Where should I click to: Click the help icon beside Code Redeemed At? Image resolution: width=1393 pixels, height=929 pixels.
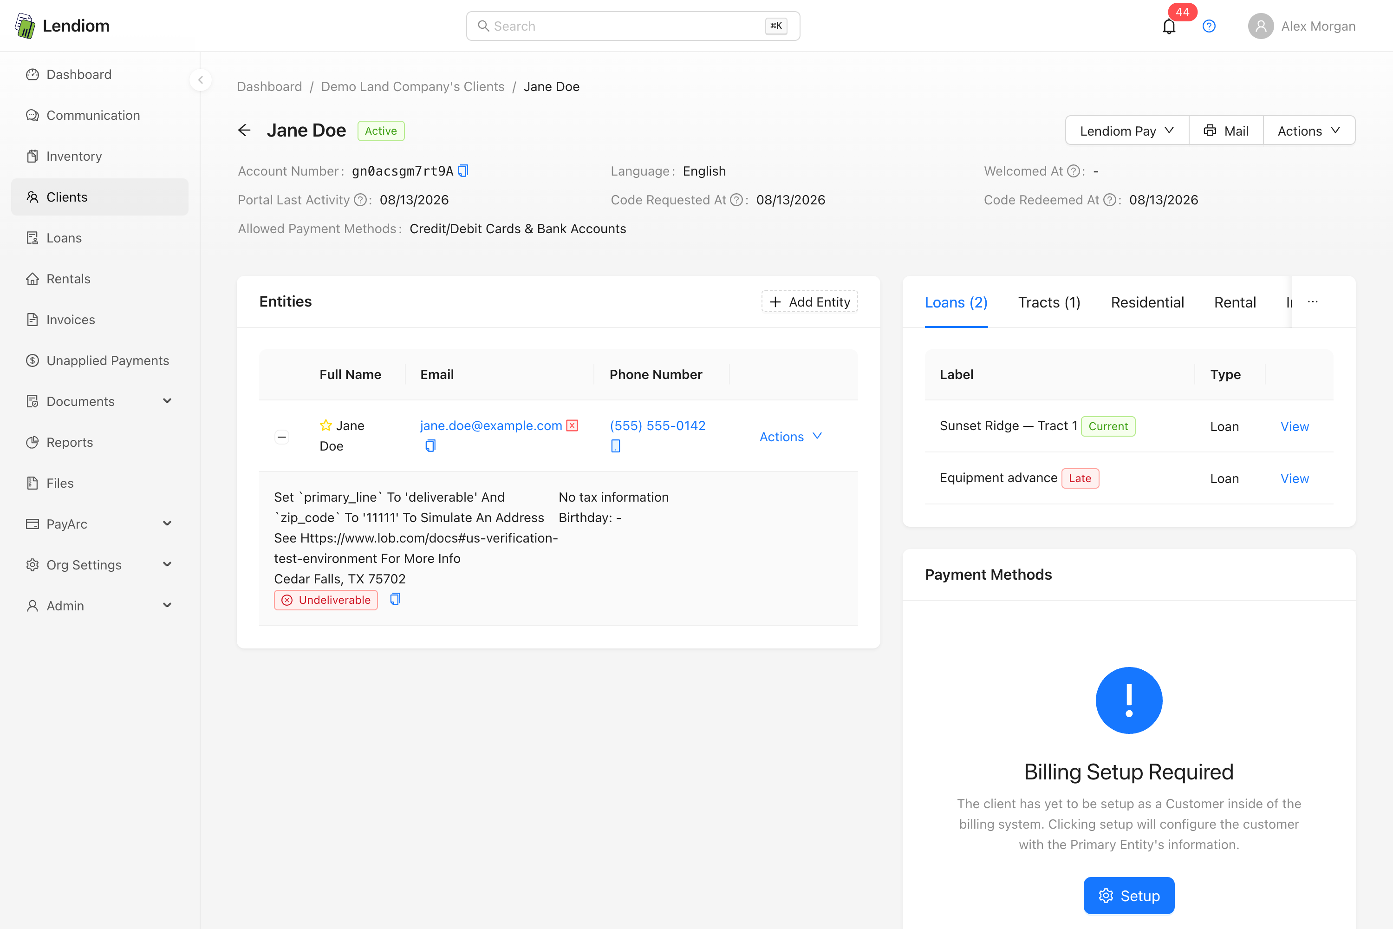click(1109, 200)
